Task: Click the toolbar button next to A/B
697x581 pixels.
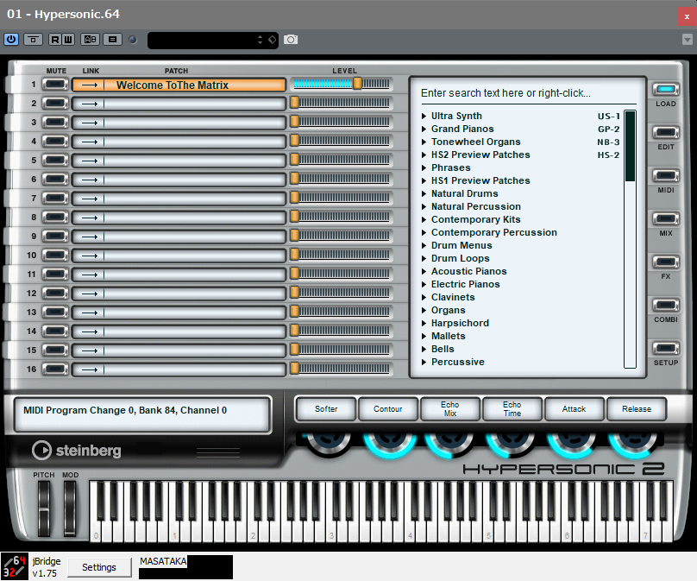Action: click(112, 40)
